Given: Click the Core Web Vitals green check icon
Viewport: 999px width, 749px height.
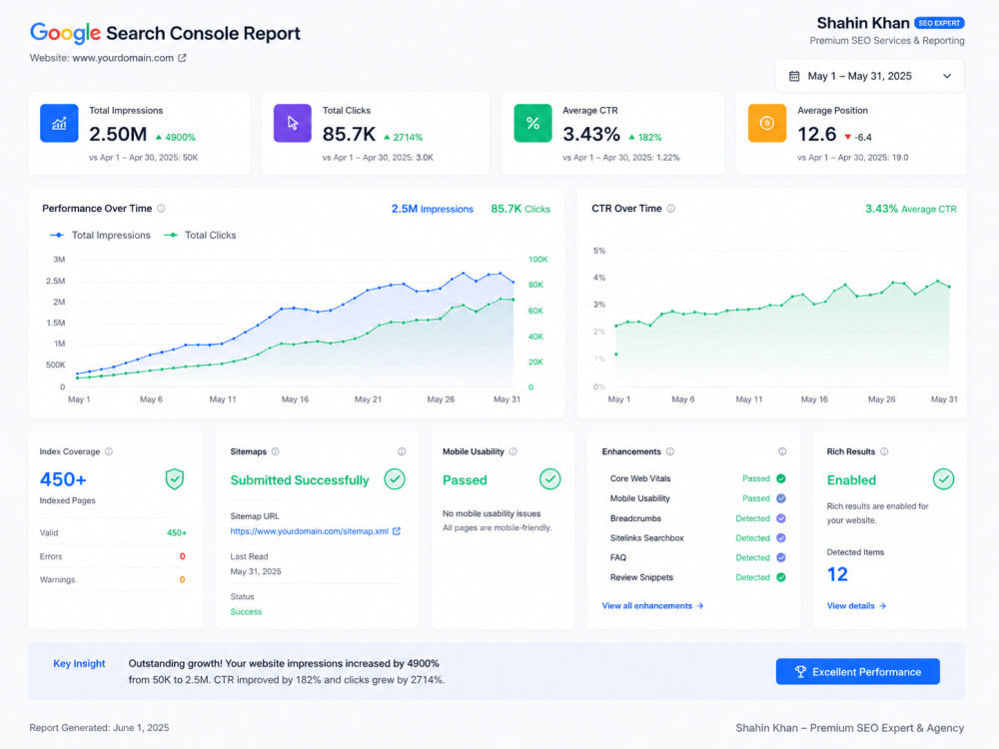Looking at the screenshot, I should pyautogui.click(x=781, y=478).
